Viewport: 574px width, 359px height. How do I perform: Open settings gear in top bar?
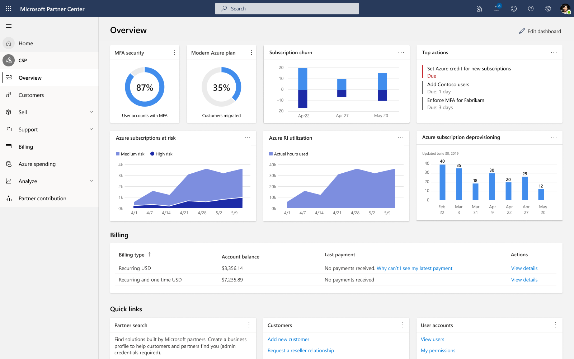(x=548, y=9)
